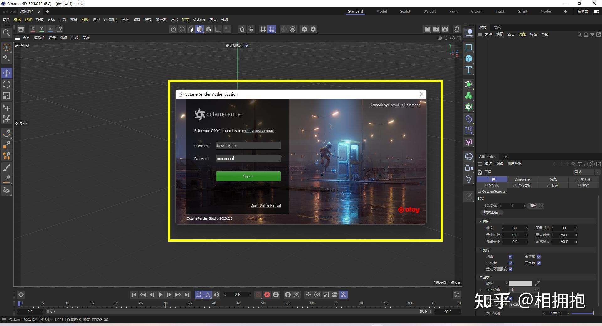Viewport: 602px width, 326px height.
Task: Go to start of timeline
Action: coord(134,295)
